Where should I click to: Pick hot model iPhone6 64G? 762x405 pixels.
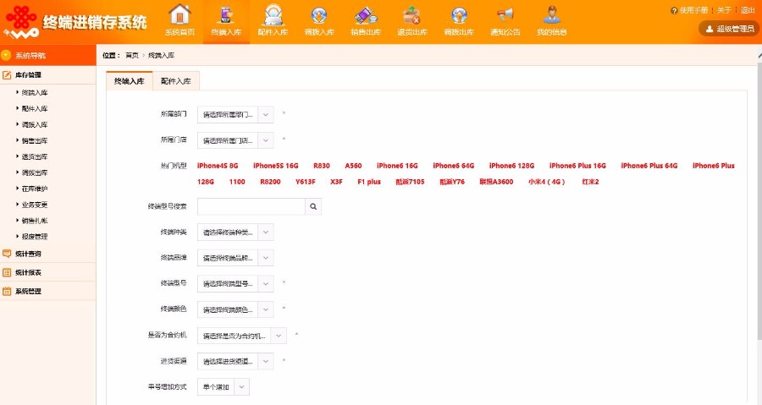click(454, 166)
